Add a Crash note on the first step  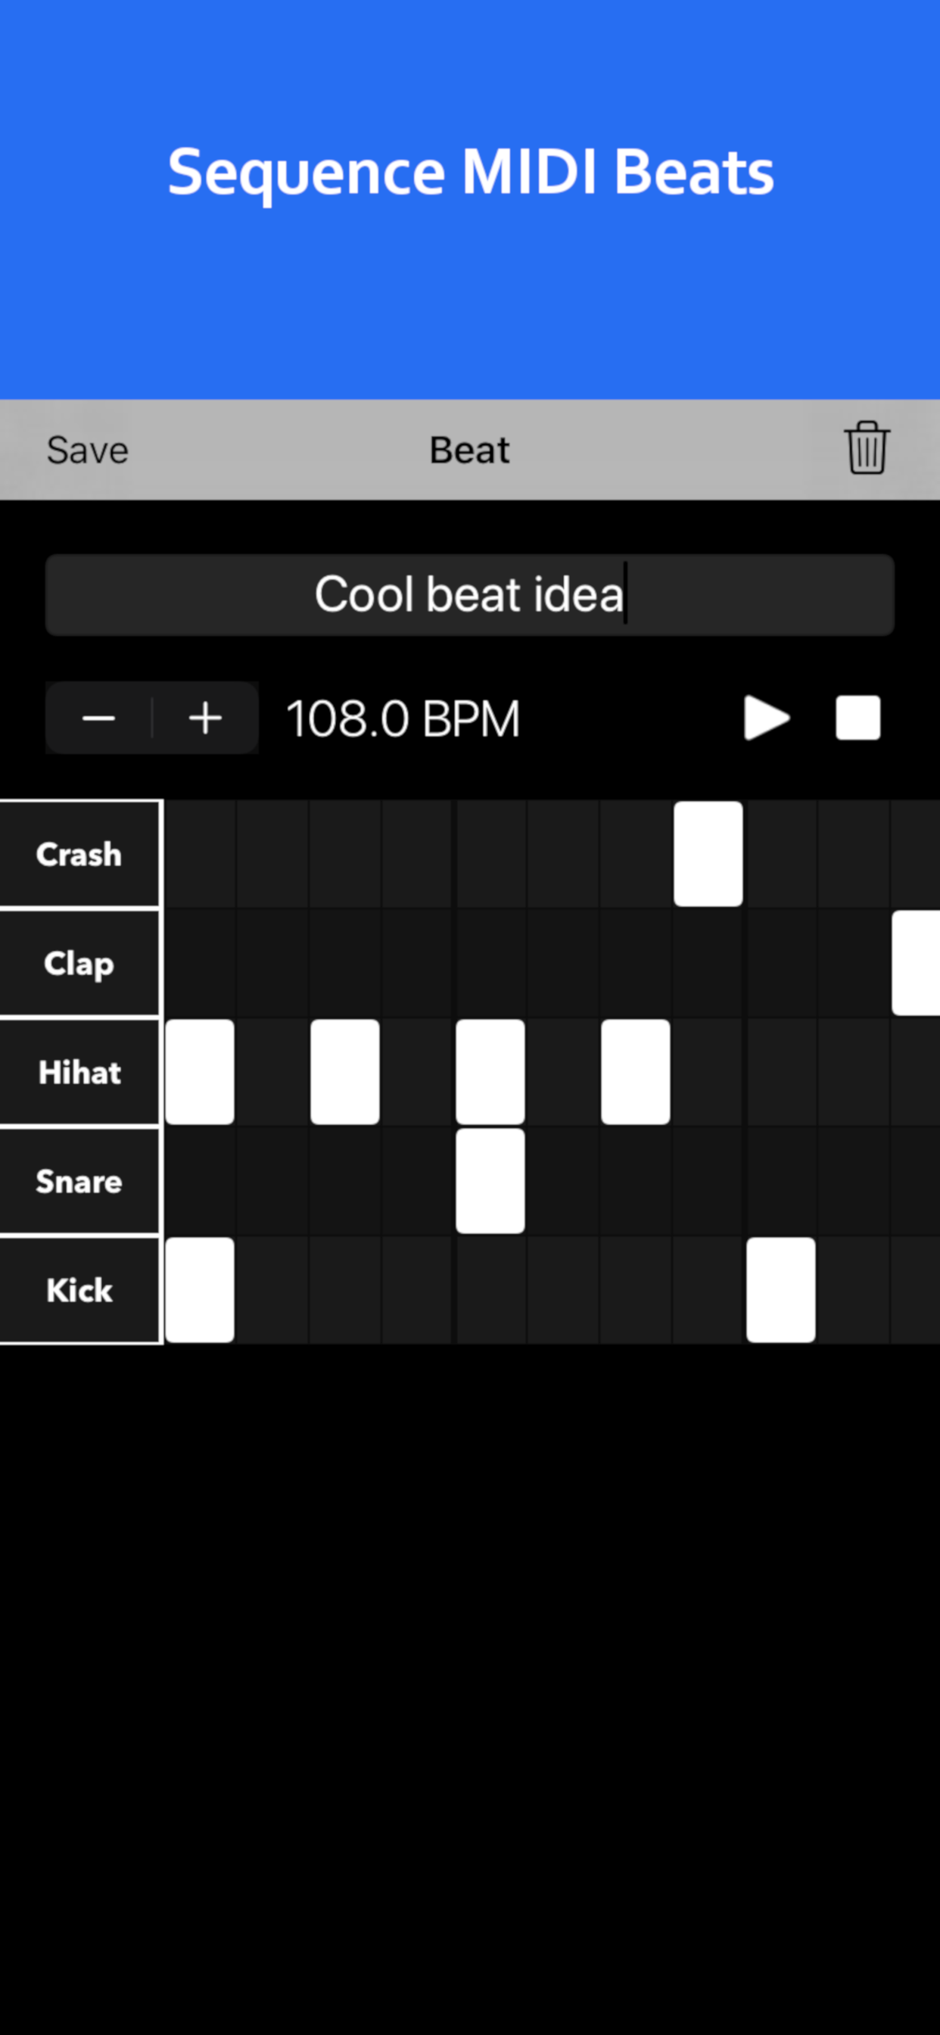pos(200,853)
